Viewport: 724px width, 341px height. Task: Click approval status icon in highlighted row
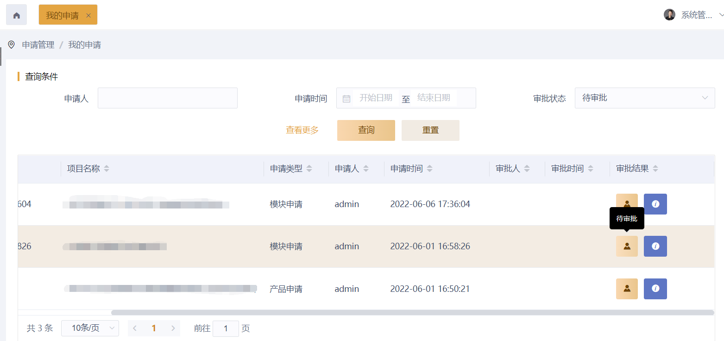[x=627, y=246]
